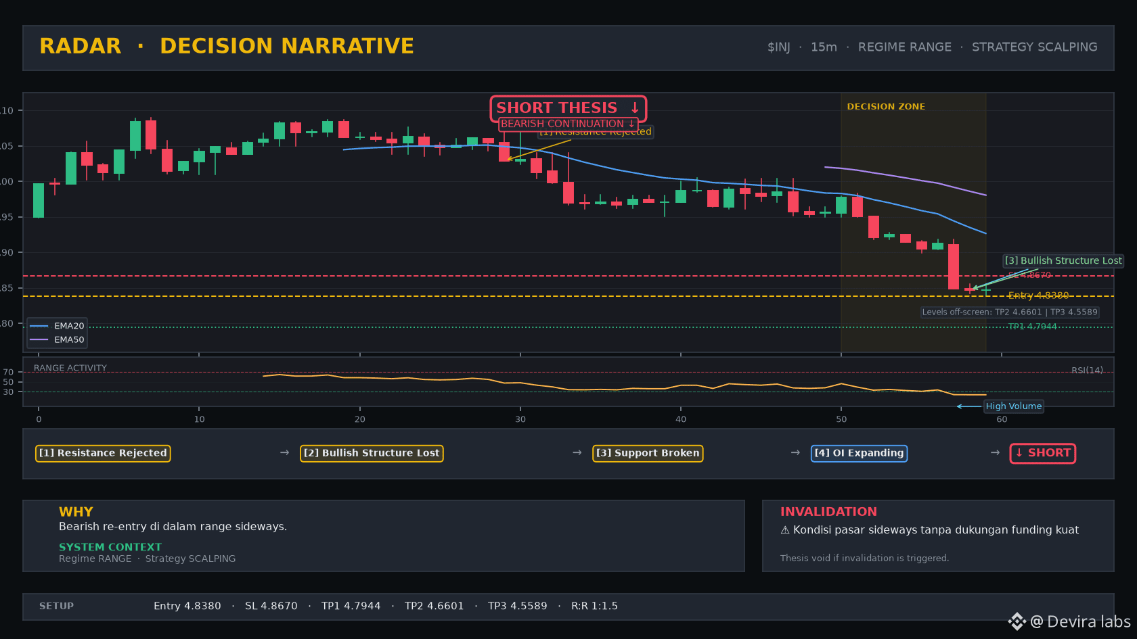Click the arrow before the SHORT button
Screen dimensions: 1137x639
coord(995,452)
